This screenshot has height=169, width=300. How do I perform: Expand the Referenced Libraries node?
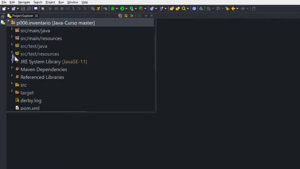[x=12, y=75]
